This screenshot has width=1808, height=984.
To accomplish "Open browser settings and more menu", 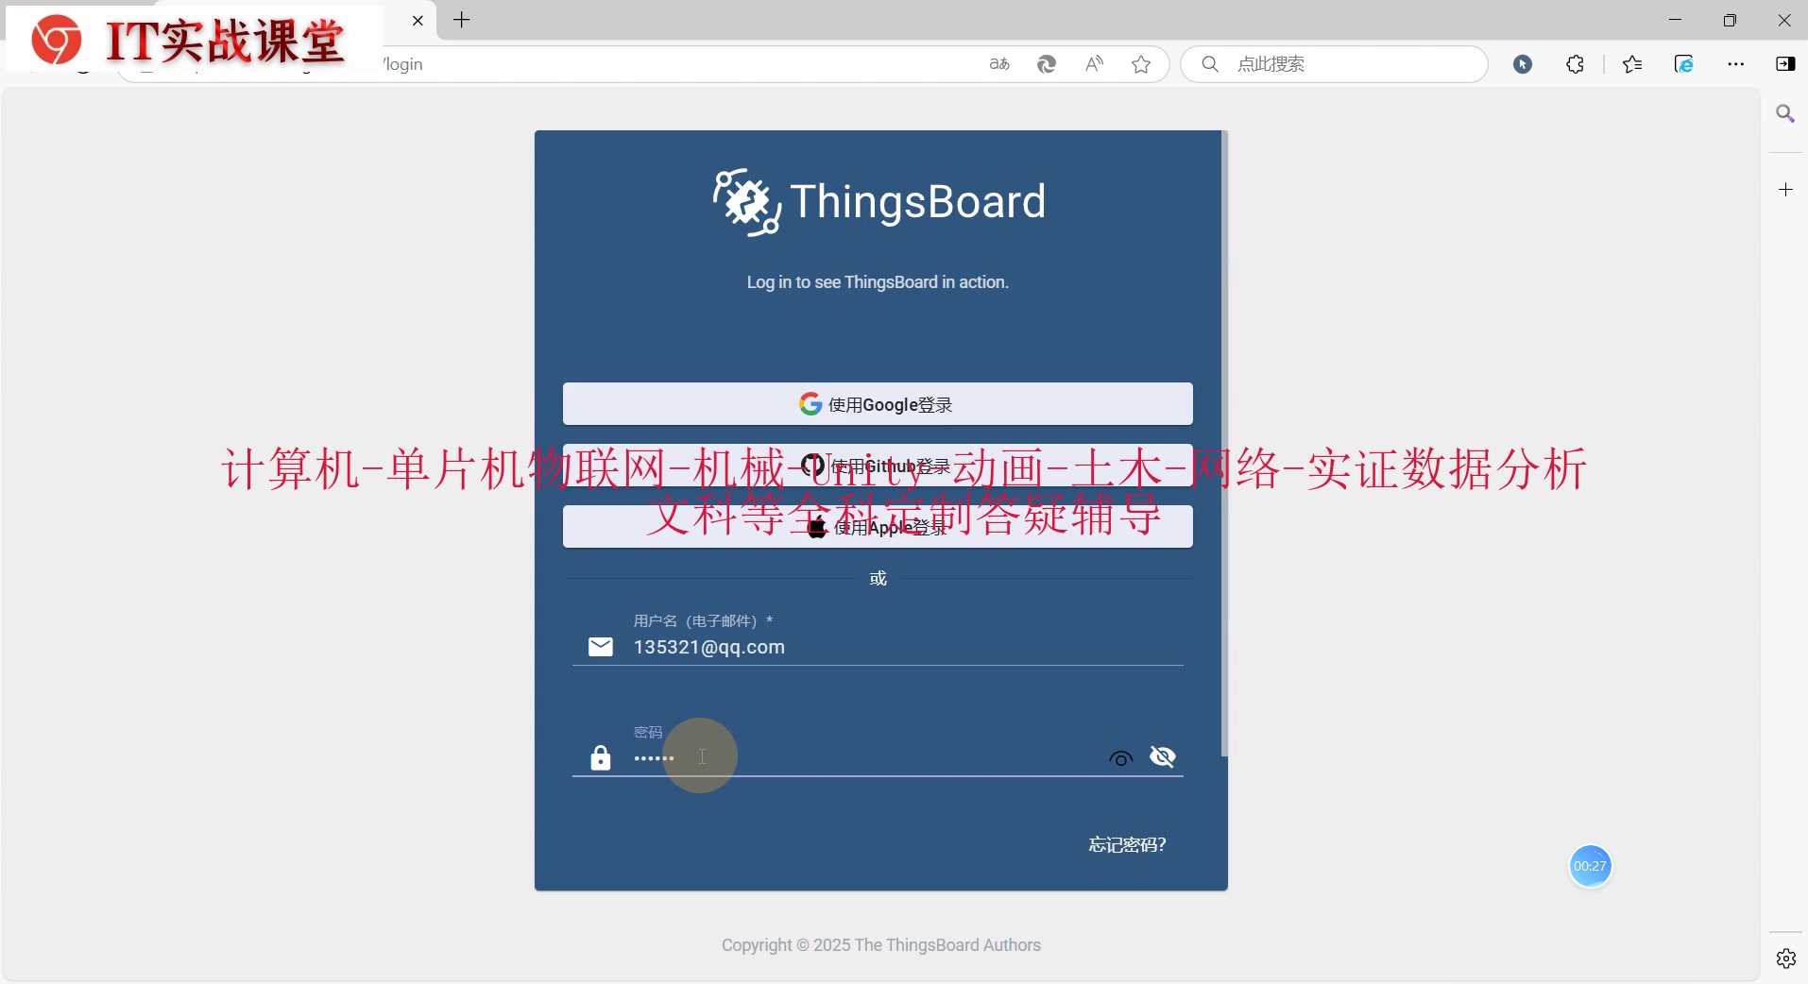I will click(x=1736, y=64).
